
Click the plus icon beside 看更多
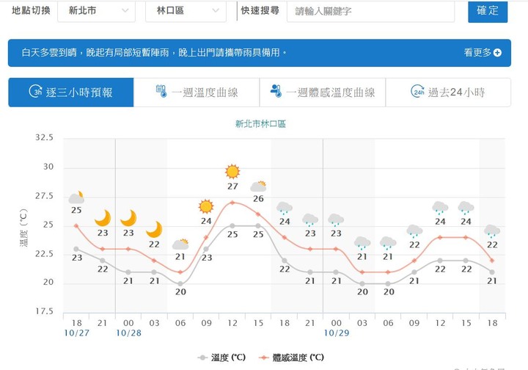point(498,53)
